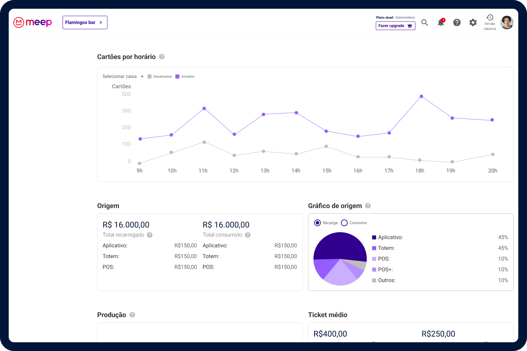Click the Outros legend color swatch

tap(374, 280)
